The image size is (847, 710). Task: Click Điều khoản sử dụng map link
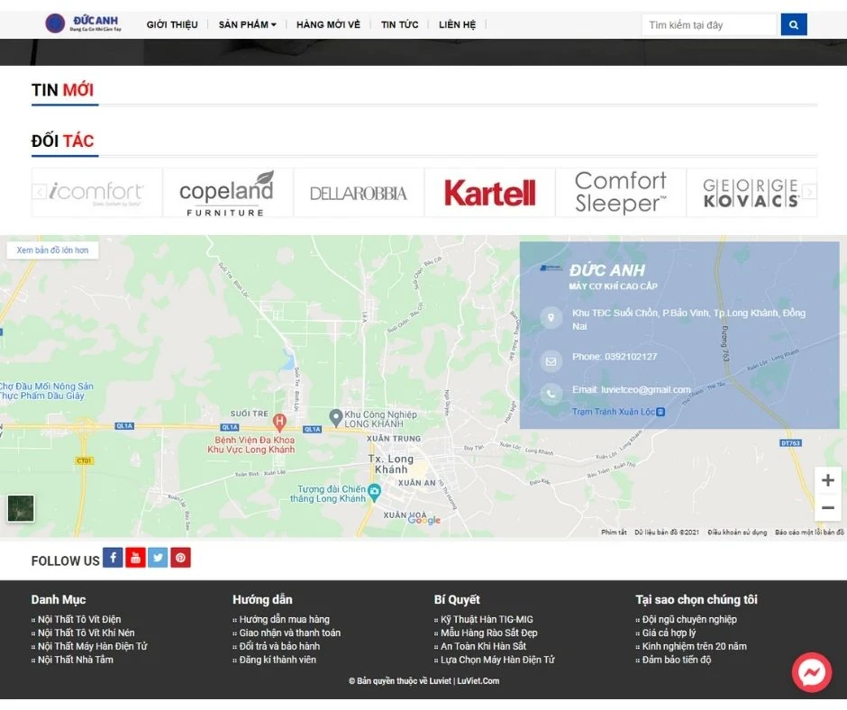pos(737,532)
